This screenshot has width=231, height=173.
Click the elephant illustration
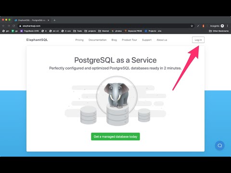[x=116, y=95]
